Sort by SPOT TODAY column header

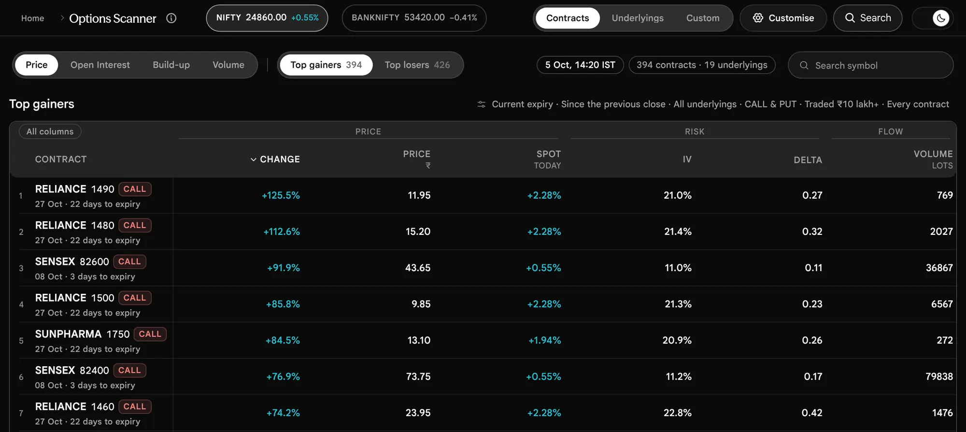(547, 159)
